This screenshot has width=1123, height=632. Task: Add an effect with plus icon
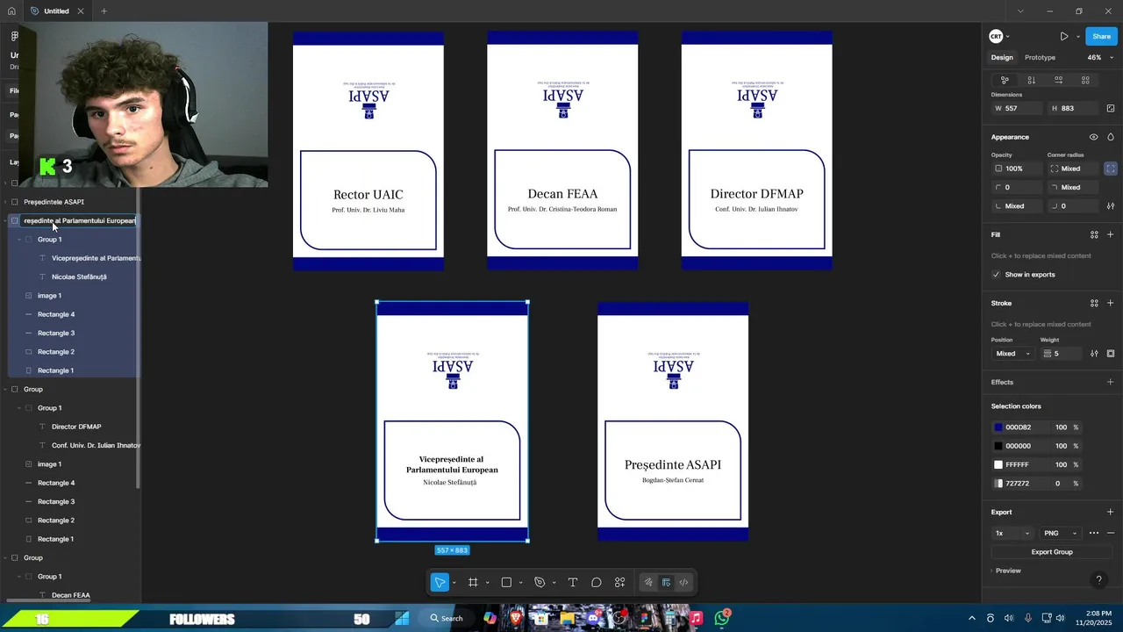1111,382
